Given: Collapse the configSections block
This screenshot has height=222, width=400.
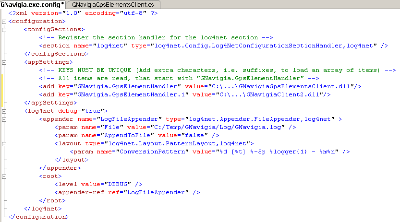Looking at the screenshot, I should (4, 30).
